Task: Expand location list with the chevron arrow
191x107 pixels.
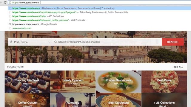Action: click(49, 42)
